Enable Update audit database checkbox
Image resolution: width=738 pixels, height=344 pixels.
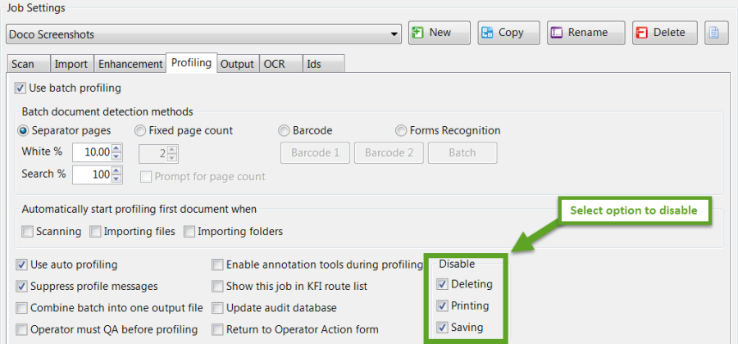[217, 308]
